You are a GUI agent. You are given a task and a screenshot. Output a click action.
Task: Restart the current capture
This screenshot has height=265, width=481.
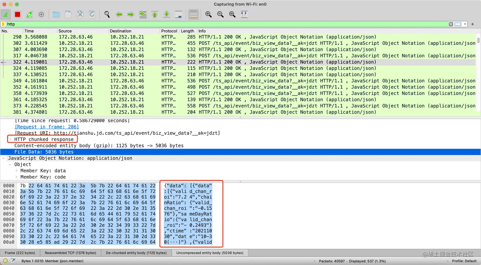[29, 14]
